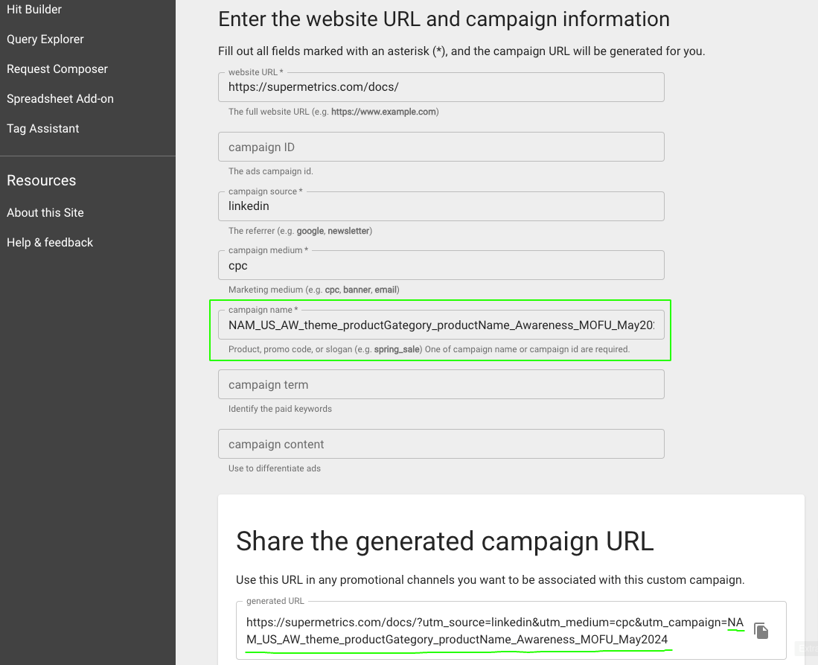The image size is (818, 665).
Task: Click the generated URL text box
Action: click(491, 631)
